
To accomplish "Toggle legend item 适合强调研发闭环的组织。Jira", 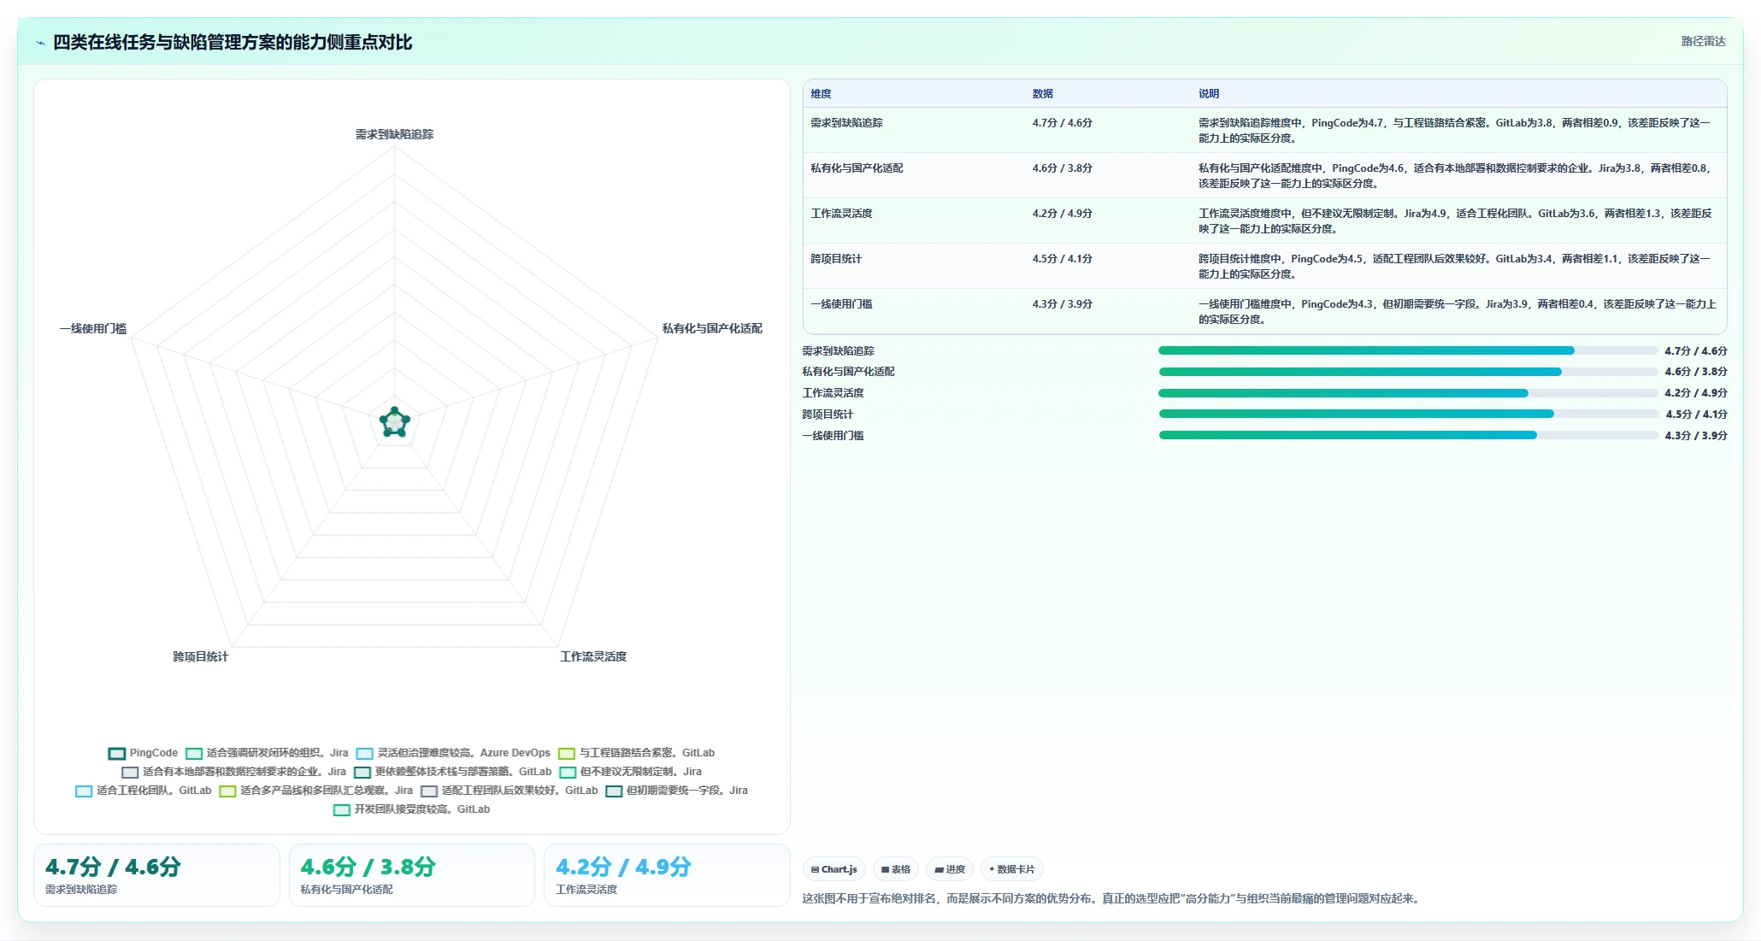I will 267,753.
